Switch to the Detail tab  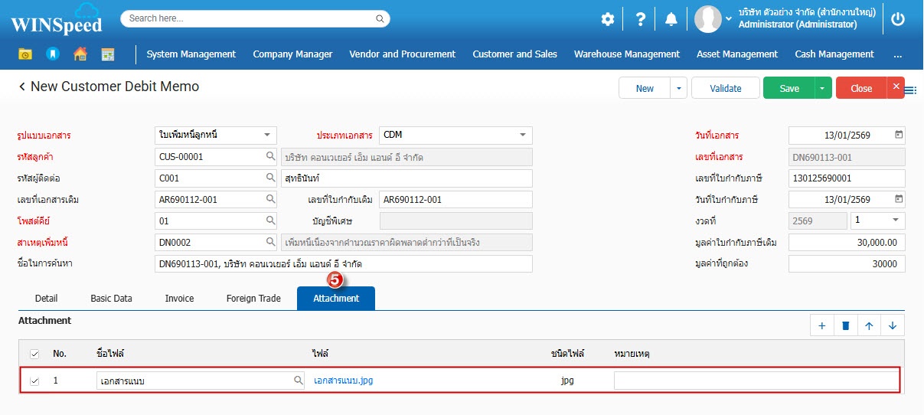point(46,299)
